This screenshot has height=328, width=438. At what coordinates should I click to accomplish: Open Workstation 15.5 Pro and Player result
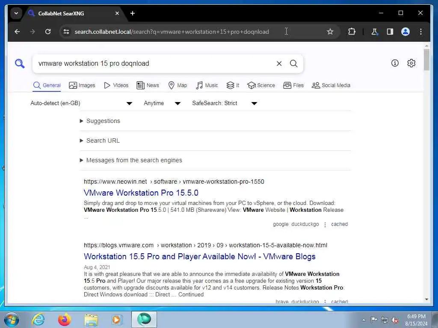coord(199,257)
